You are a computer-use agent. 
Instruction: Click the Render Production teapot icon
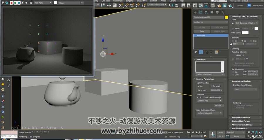click(230, 6)
